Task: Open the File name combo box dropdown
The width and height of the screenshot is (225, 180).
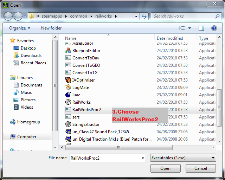Action: pos(143,158)
